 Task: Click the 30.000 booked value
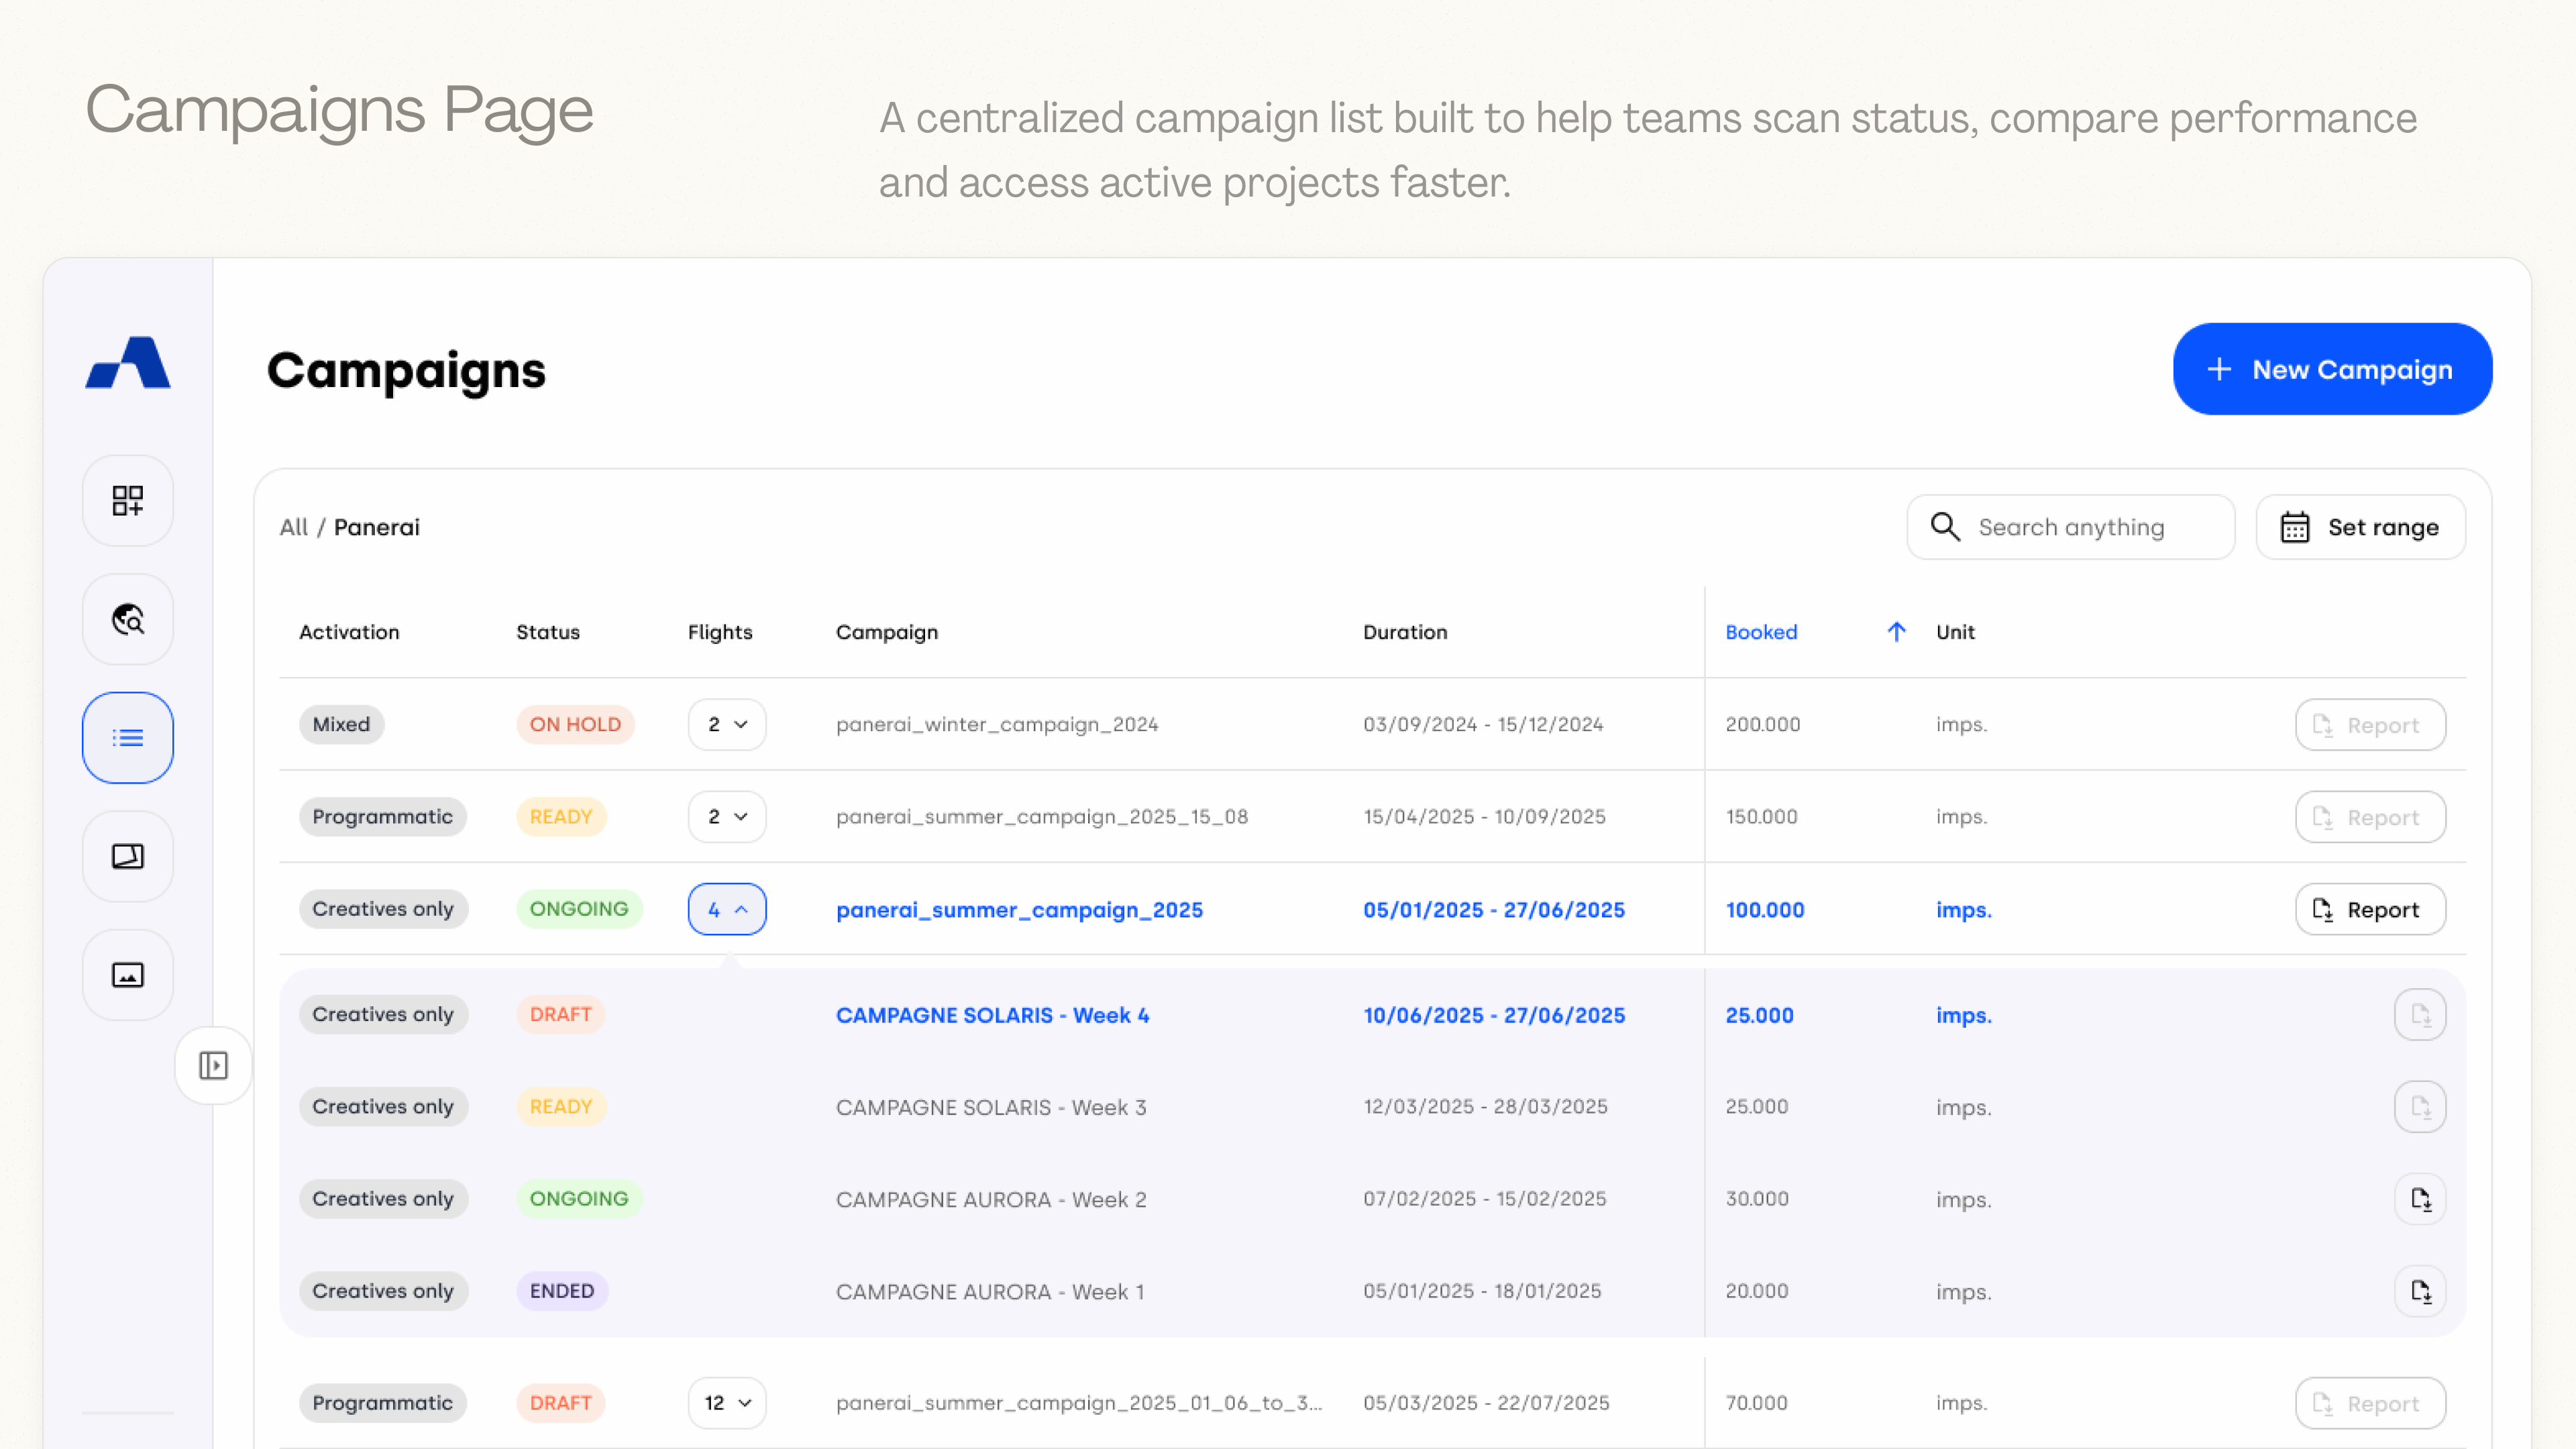coord(1757,1199)
